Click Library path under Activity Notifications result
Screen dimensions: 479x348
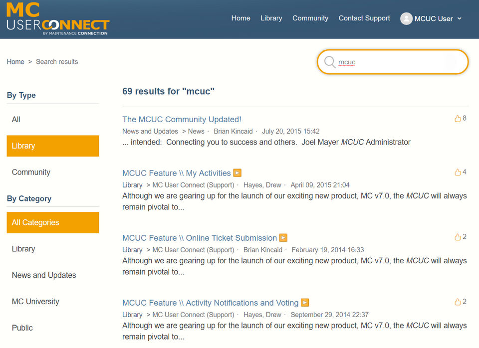tap(132, 315)
